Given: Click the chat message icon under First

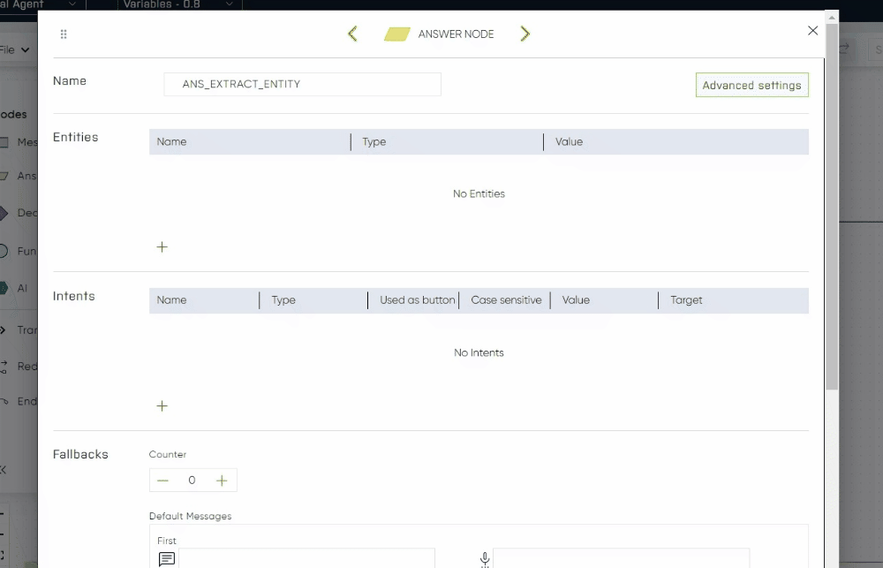Looking at the screenshot, I should click(x=167, y=559).
